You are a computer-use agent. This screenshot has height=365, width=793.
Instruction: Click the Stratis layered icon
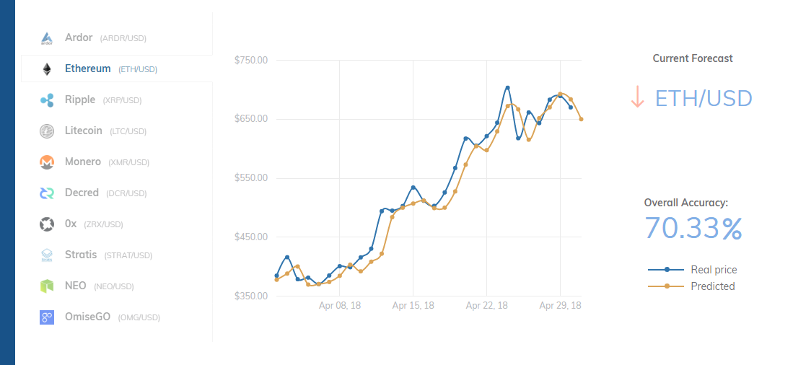tap(47, 255)
